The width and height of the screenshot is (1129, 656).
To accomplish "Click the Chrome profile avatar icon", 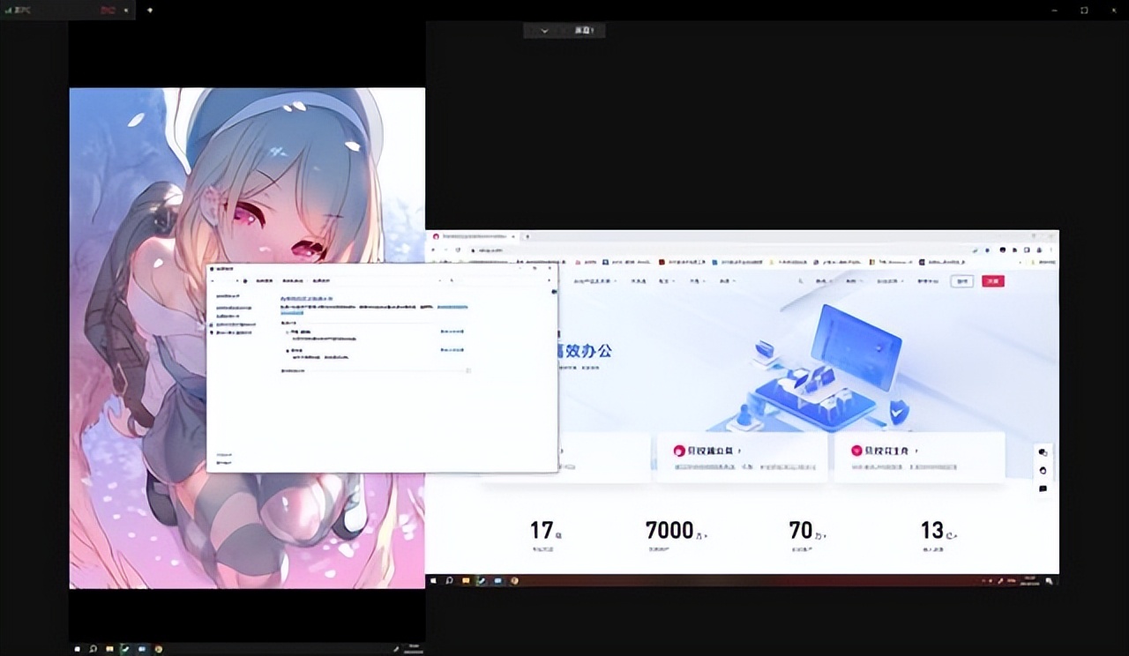I will [x=1039, y=250].
